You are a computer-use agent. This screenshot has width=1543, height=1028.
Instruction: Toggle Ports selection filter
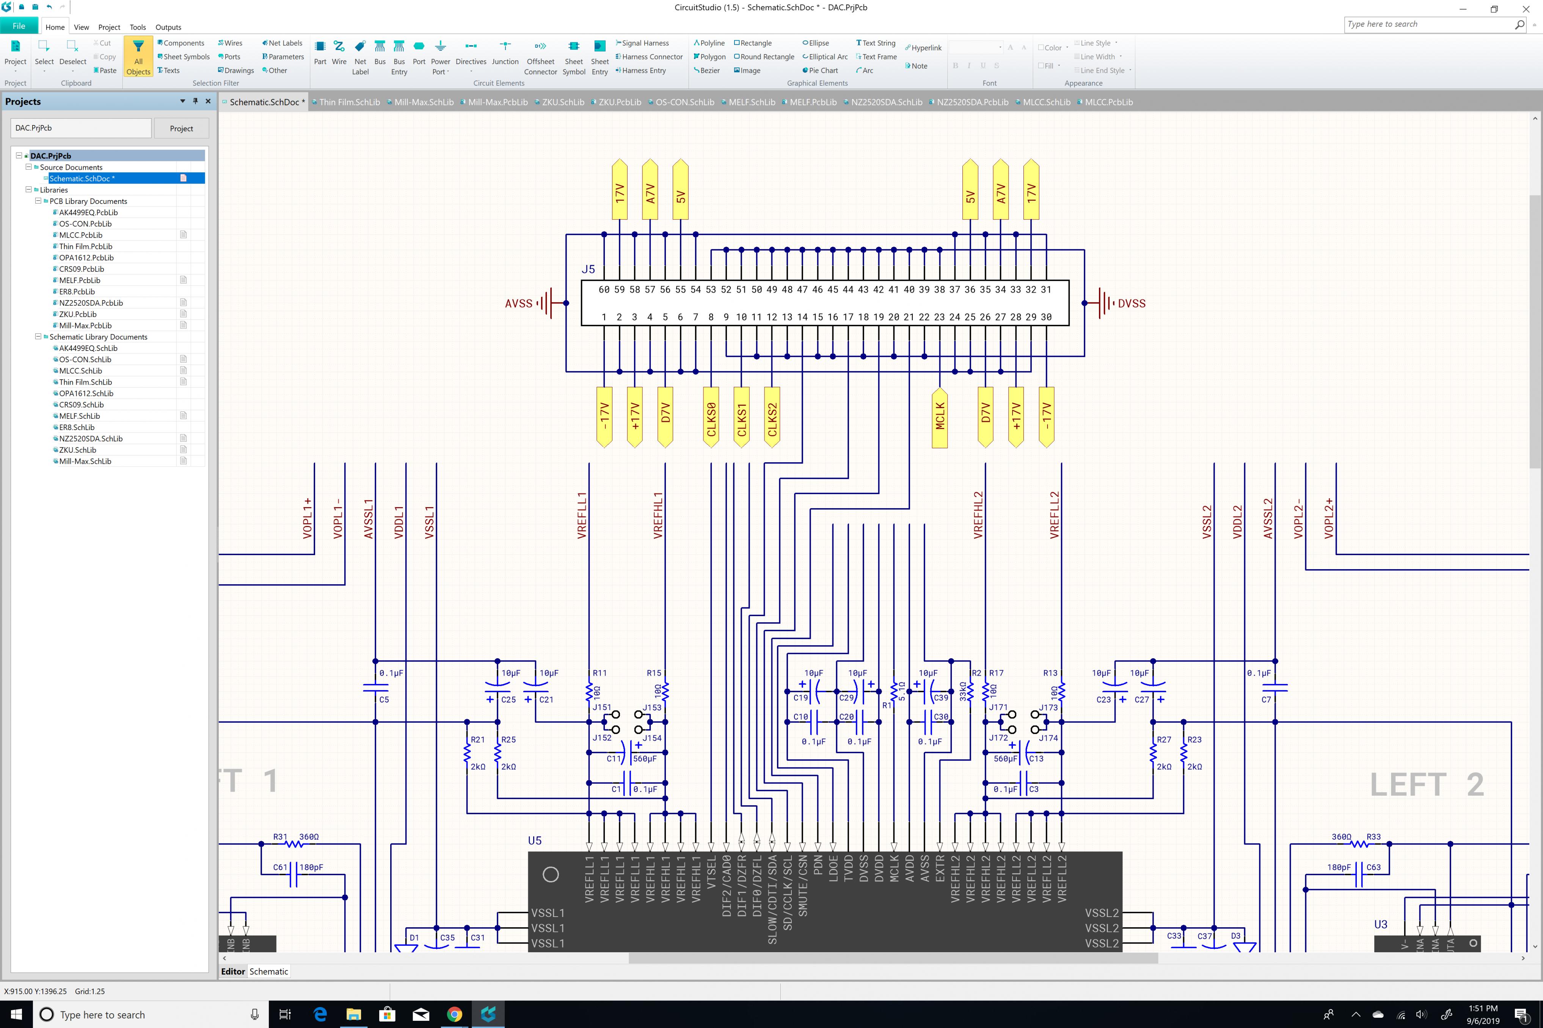tap(229, 57)
